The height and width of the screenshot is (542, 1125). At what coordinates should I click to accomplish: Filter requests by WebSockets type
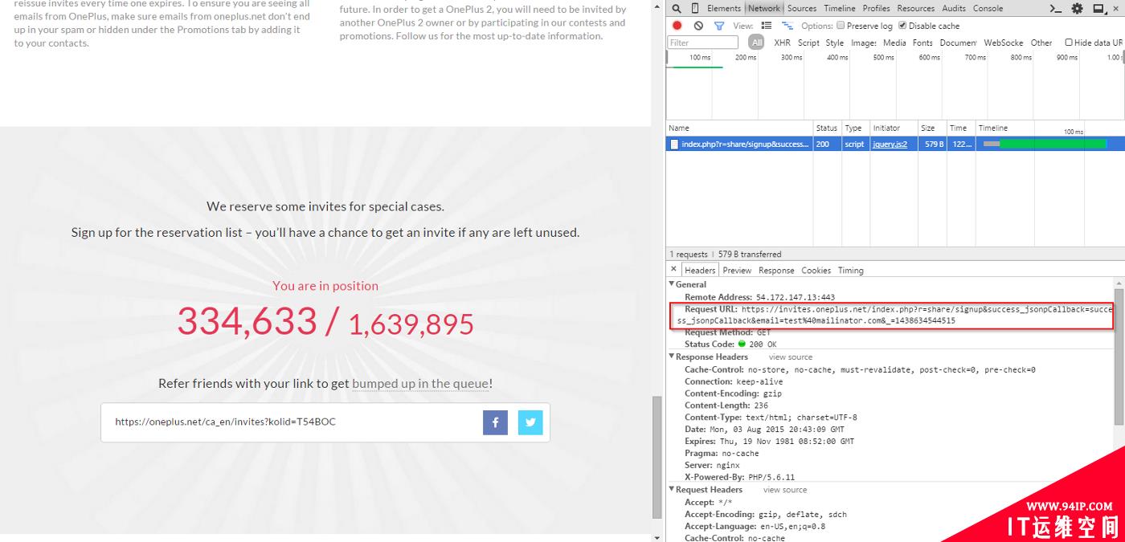tap(1004, 43)
